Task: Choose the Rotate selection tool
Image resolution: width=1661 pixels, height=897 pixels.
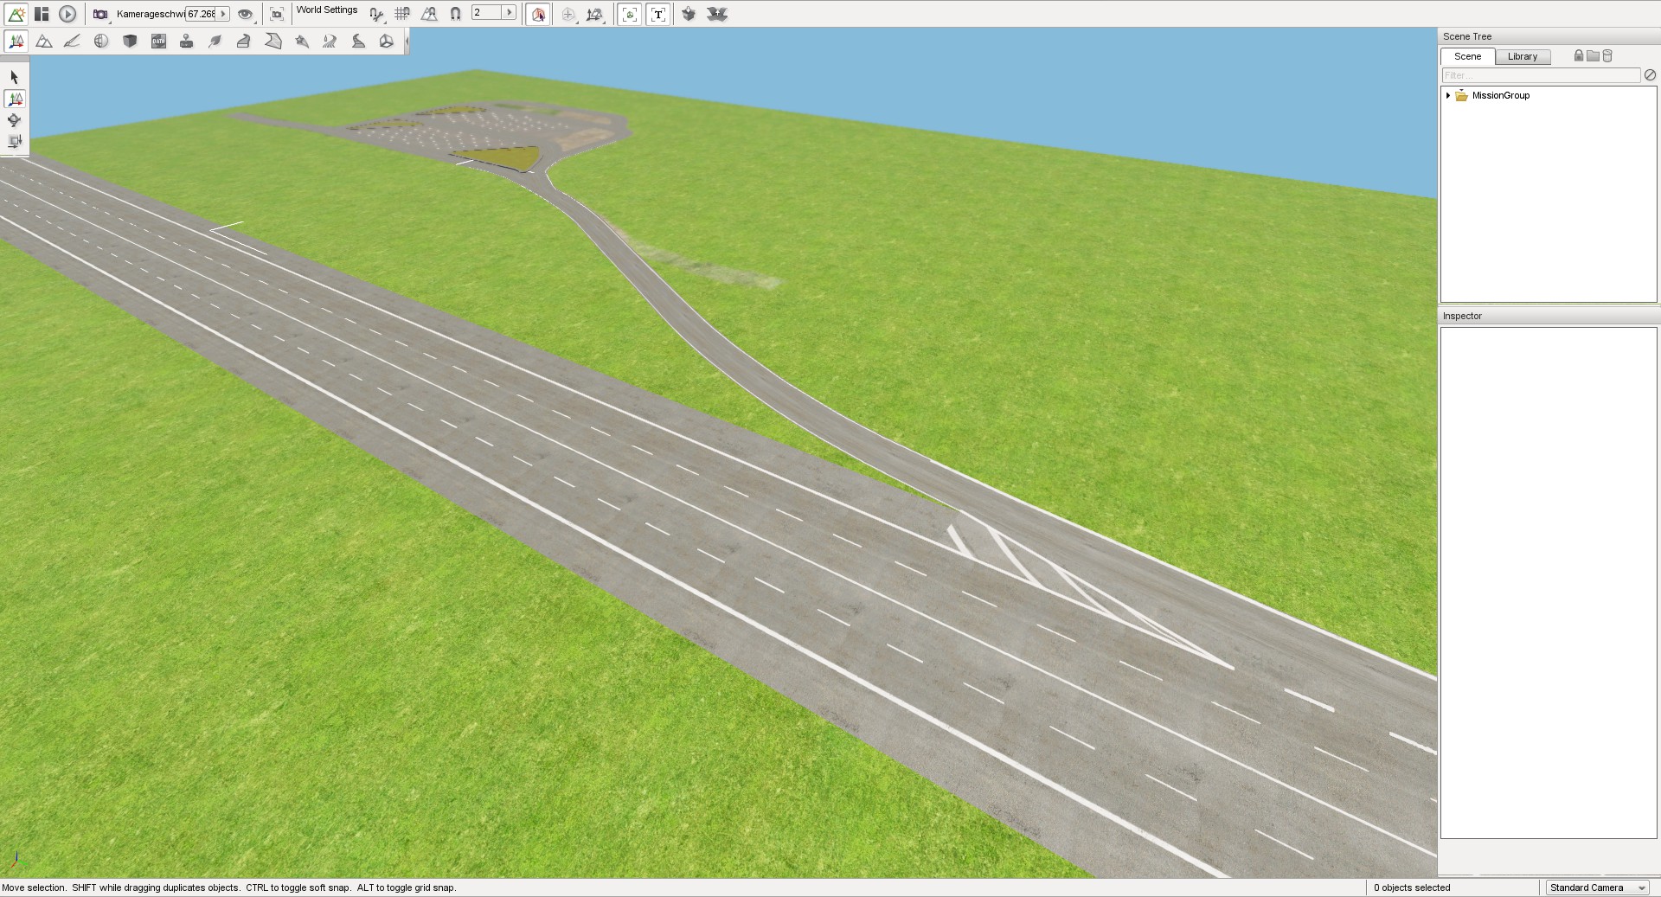Action: coord(15,120)
